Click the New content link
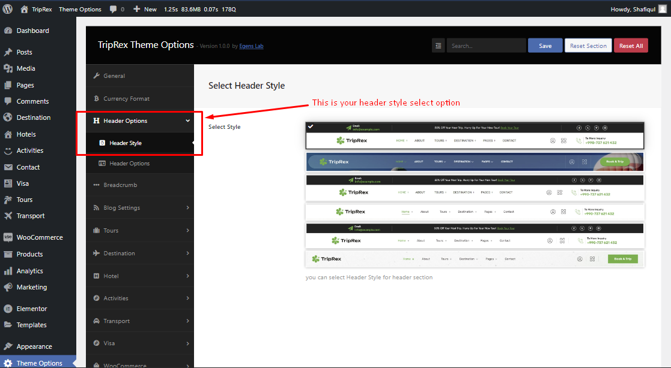The height and width of the screenshot is (368, 671). [150, 9]
